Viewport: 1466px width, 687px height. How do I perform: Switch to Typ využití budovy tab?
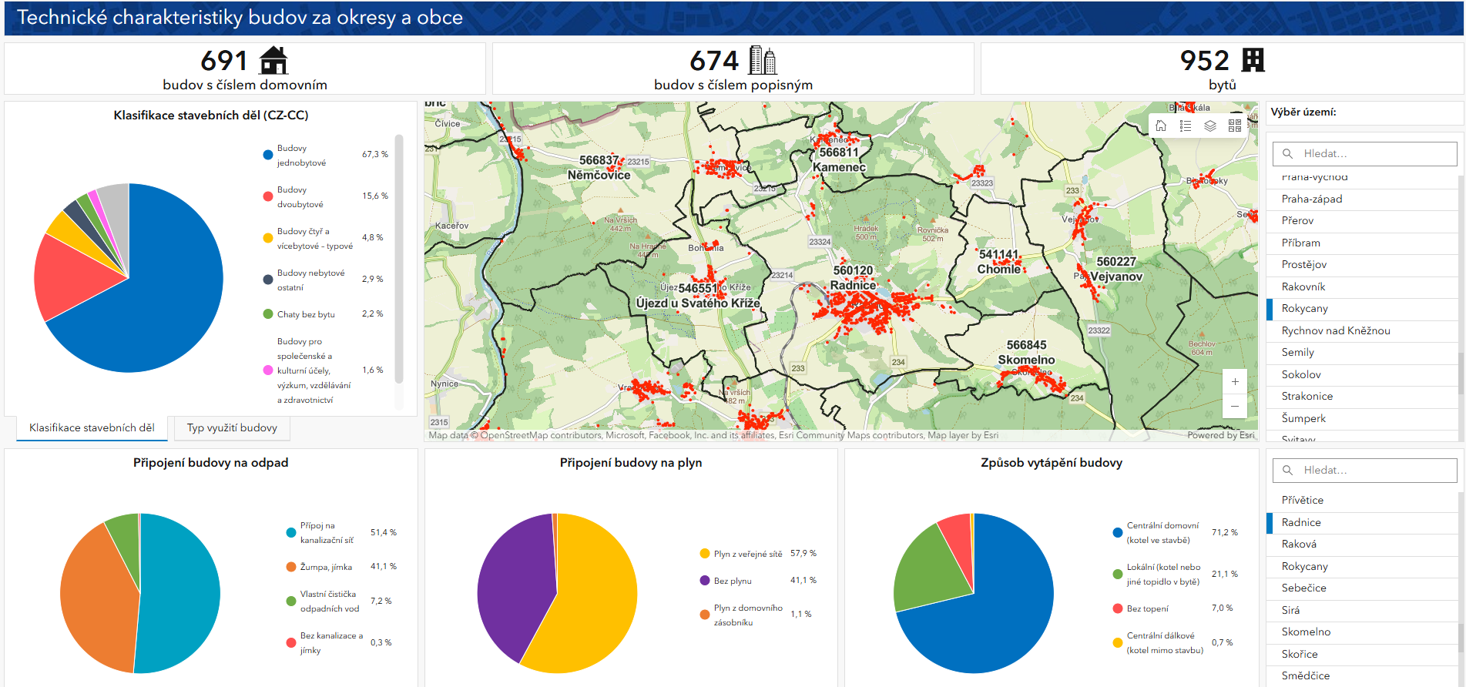232,428
